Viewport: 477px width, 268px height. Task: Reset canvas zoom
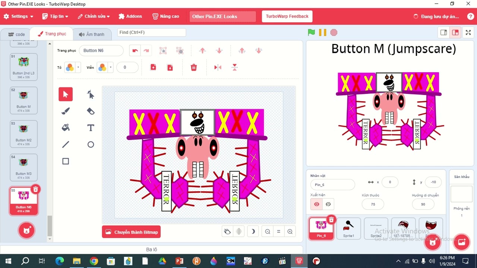tap(279, 232)
